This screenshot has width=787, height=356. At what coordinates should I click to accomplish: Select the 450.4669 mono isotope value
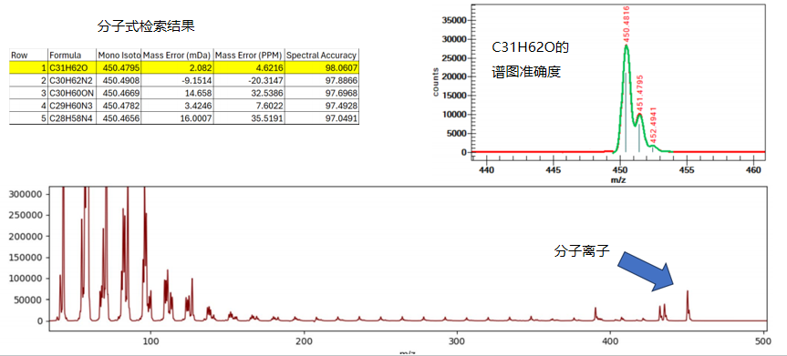119,93
